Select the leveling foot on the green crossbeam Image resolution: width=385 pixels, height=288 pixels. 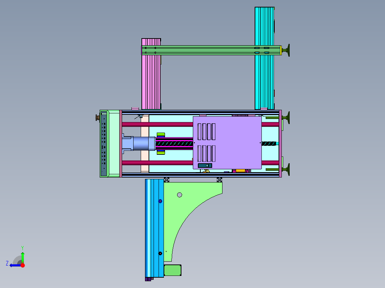tap(286, 50)
